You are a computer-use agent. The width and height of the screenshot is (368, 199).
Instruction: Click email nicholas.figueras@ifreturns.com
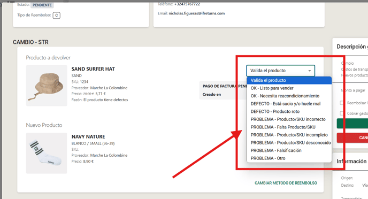click(x=197, y=13)
